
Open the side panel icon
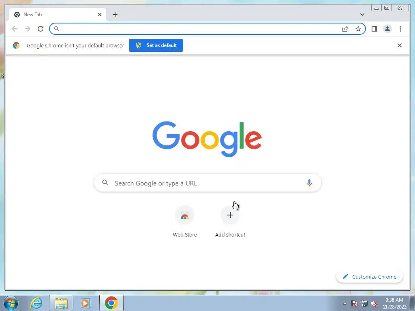[x=374, y=29]
